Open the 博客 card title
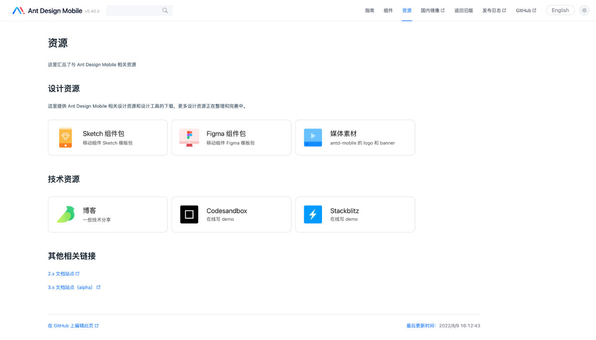Viewport: 596px width, 340px height. pyautogui.click(x=89, y=210)
